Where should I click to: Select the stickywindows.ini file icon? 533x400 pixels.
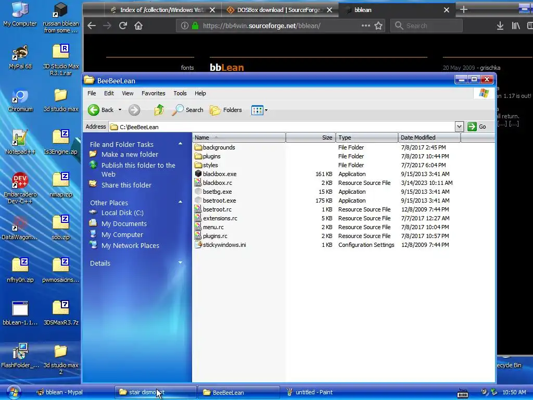(198, 244)
